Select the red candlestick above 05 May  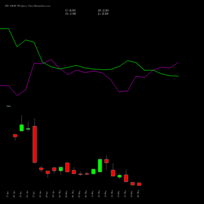67,167
